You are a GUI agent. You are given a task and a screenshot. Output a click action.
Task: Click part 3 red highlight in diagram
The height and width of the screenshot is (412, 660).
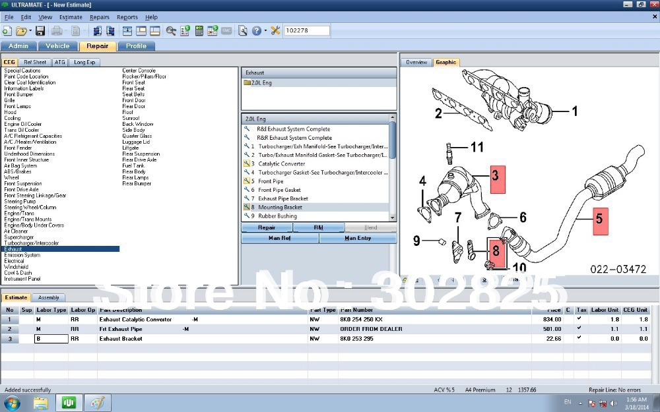pyautogui.click(x=498, y=179)
